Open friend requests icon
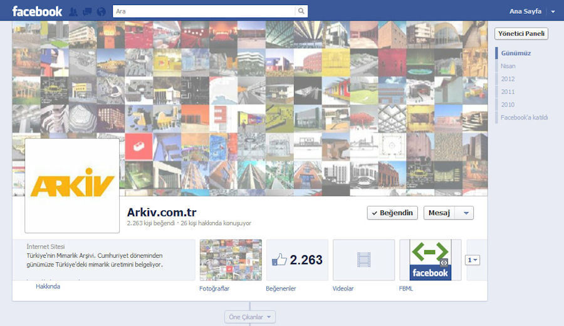Screen dimensions: 564x326 pos(73,12)
